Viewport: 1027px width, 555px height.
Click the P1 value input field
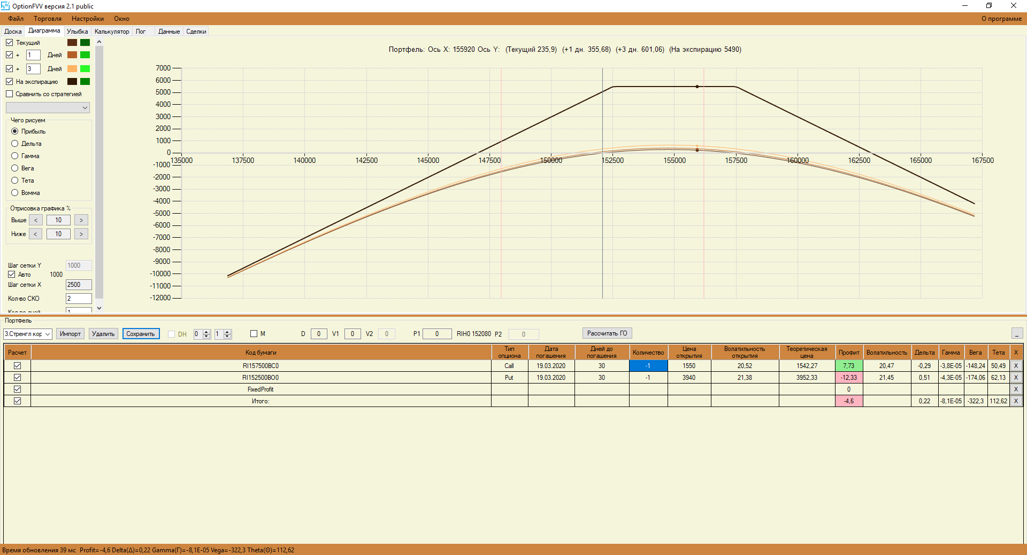tap(437, 334)
